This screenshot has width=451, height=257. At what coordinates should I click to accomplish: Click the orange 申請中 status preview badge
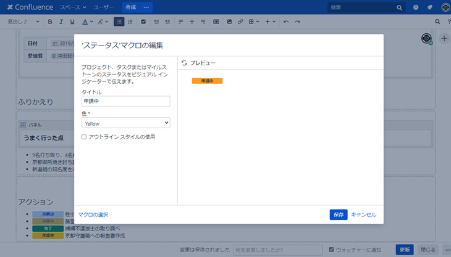[x=207, y=81]
